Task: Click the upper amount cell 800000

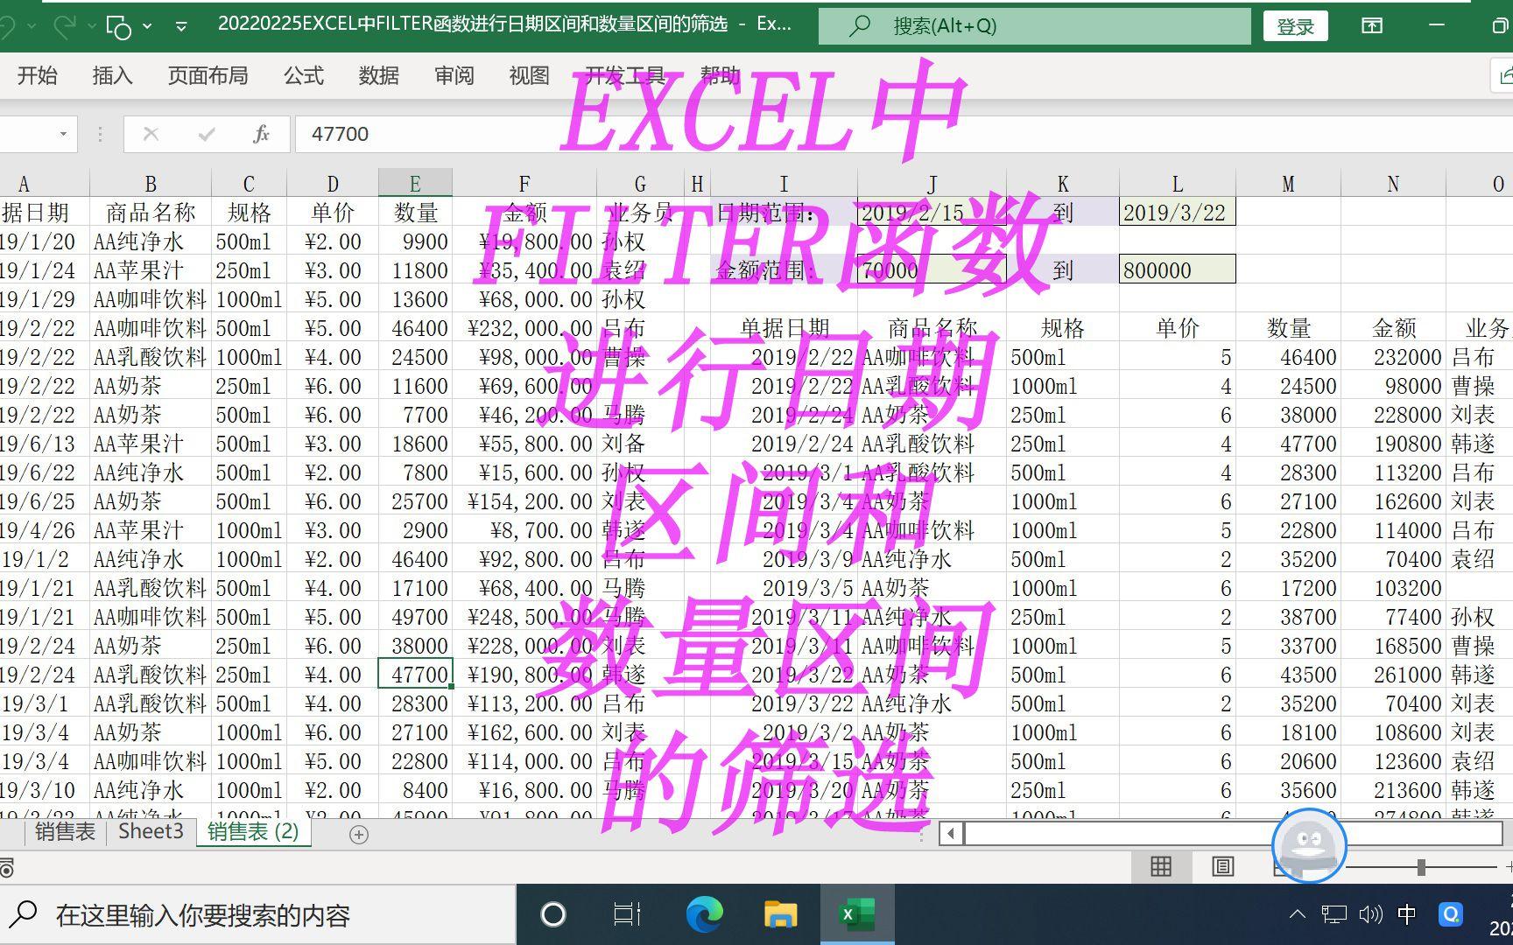Action: (x=1177, y=269)
